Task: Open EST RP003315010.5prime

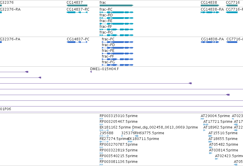Action: (x=119, y=116)
